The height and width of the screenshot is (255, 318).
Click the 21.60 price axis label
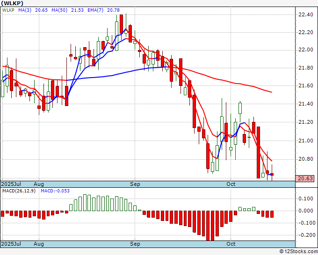[306, 86]
